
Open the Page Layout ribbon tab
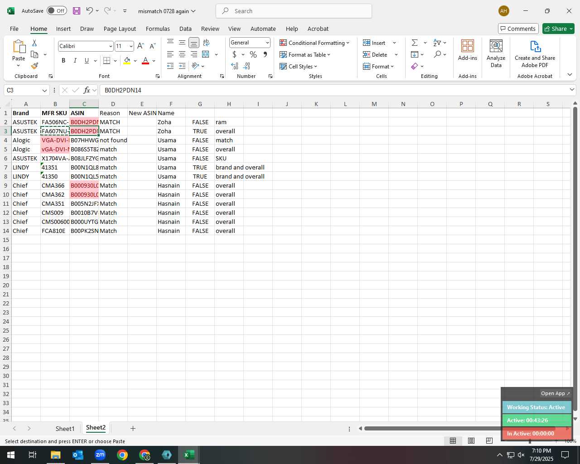(x=120, y=29)
